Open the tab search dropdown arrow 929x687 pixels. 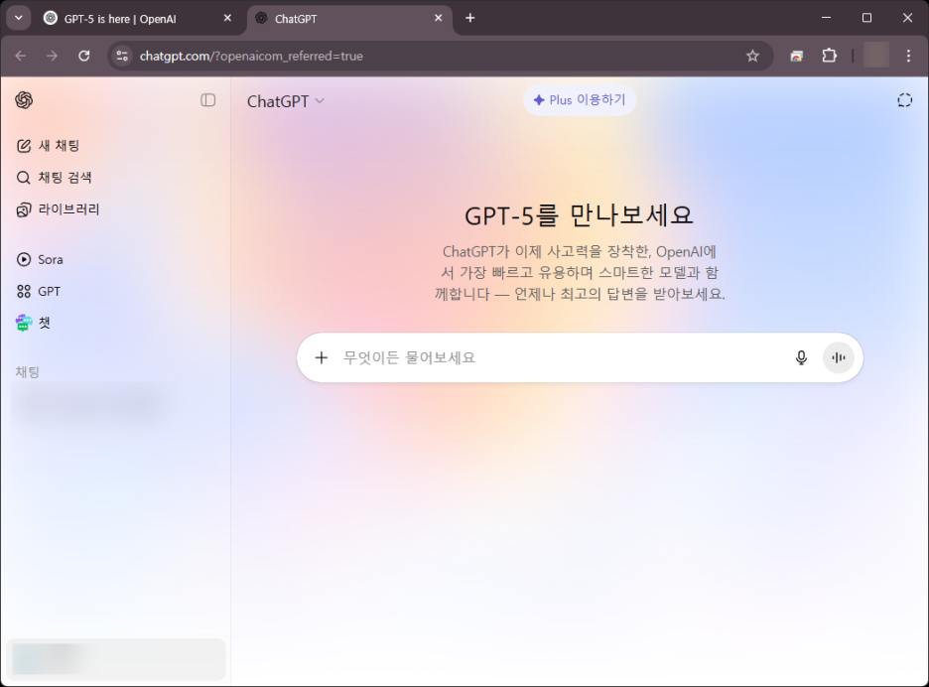[19, 18]
